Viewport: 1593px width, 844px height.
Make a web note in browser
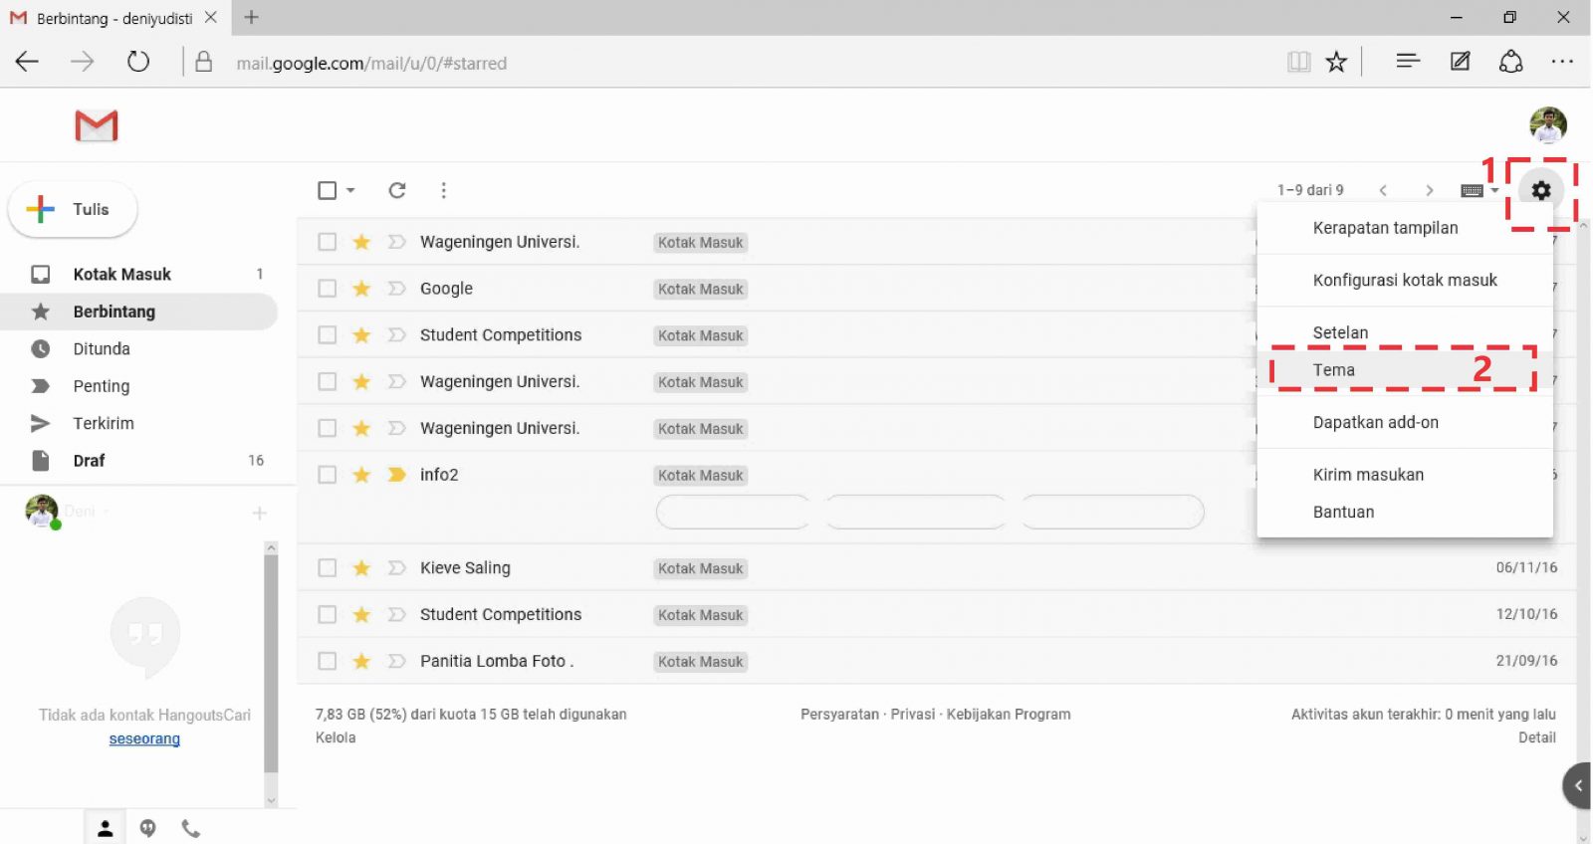point(1460,62)
